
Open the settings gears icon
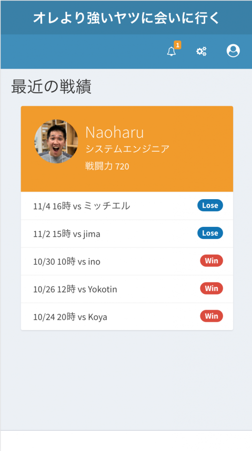click(x=201, y=52)
